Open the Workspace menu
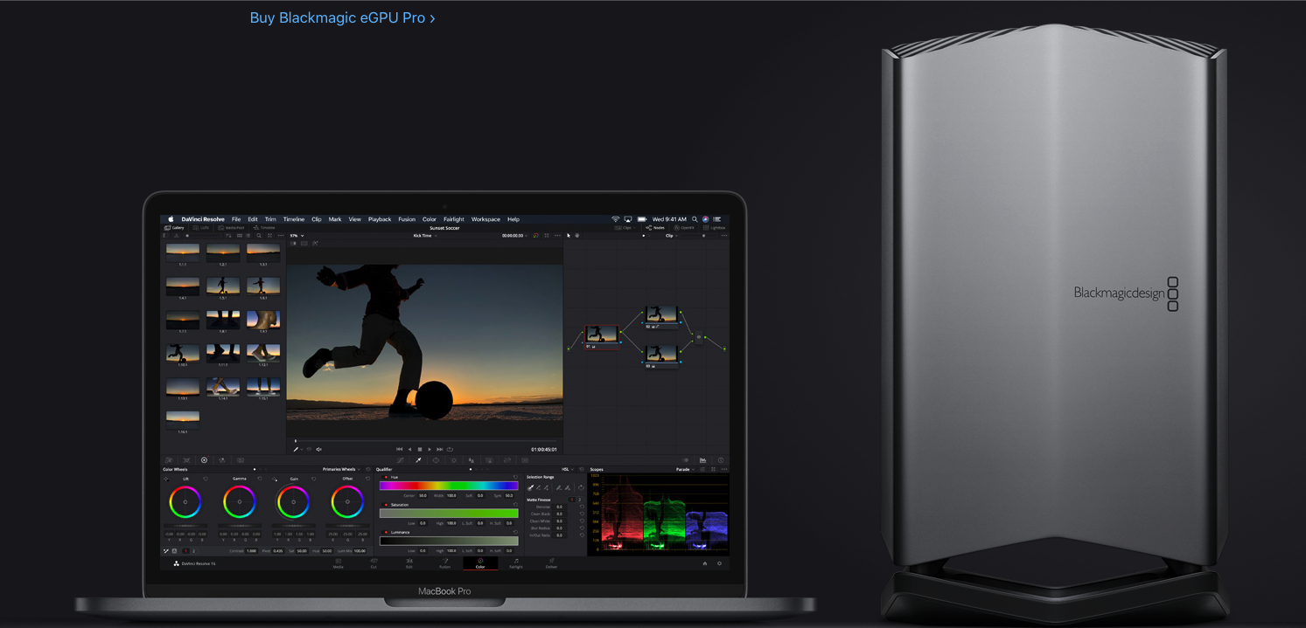 coord(485,219)
